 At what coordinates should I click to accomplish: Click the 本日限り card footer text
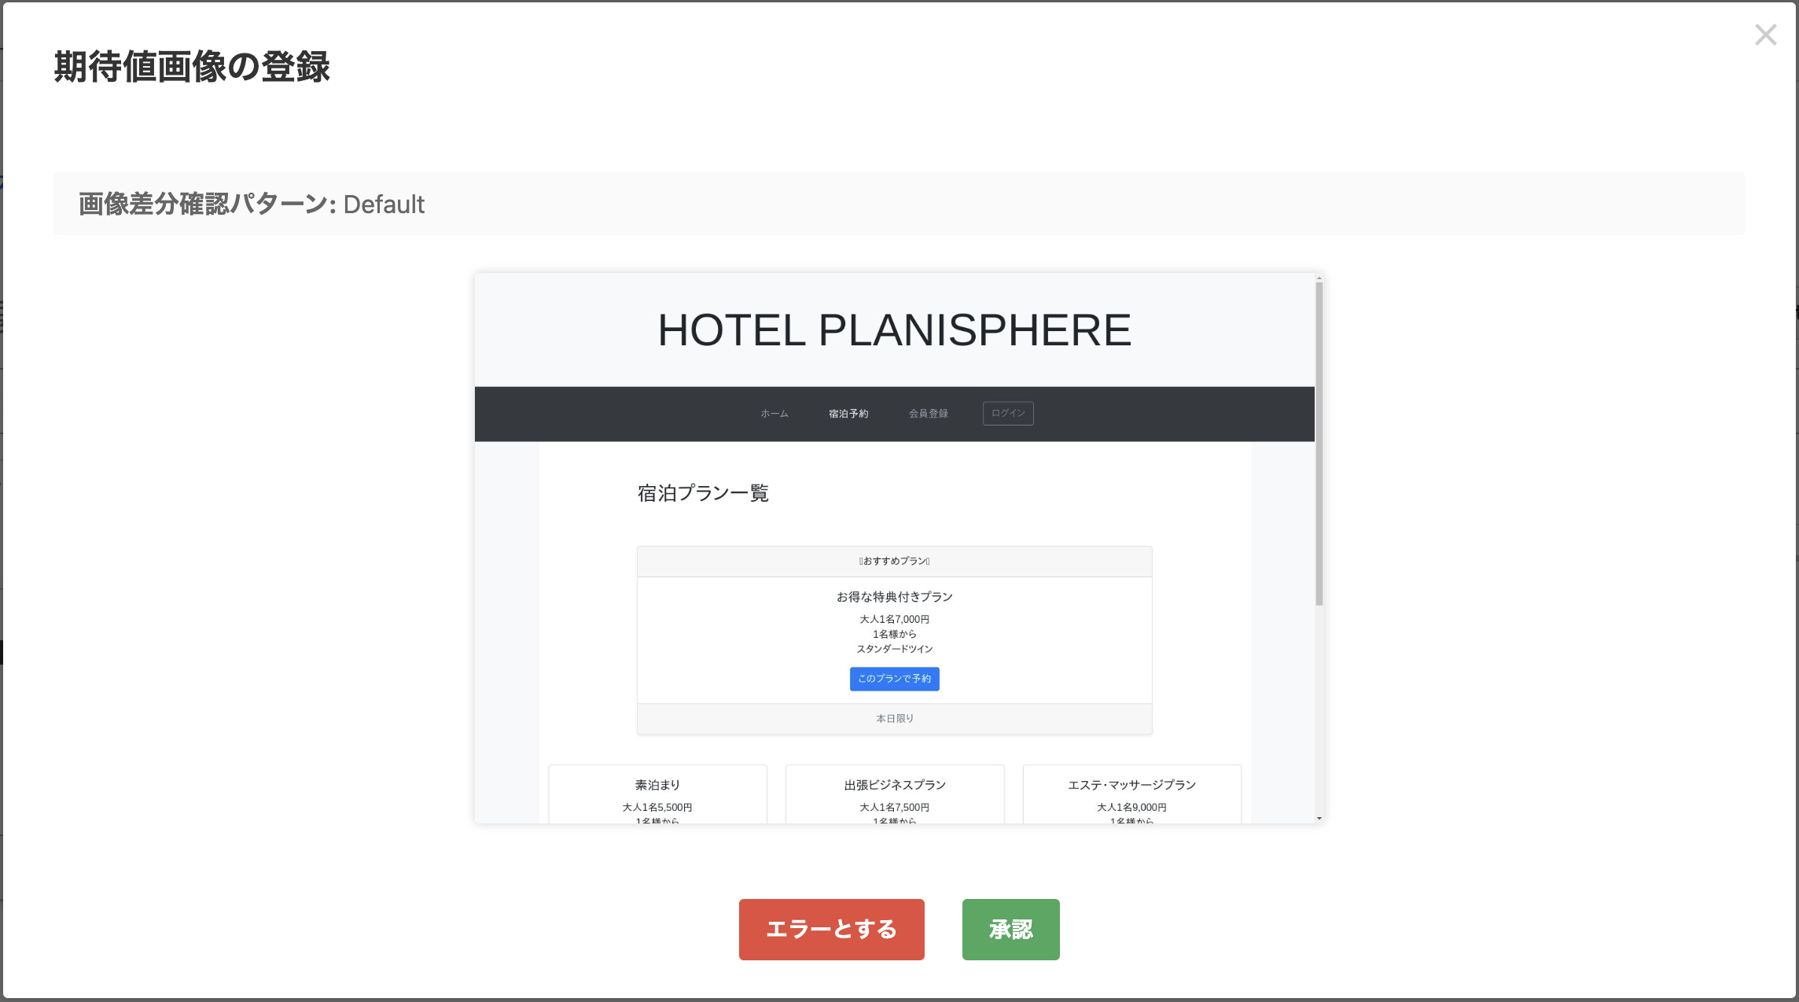click(x=895, y=719)
